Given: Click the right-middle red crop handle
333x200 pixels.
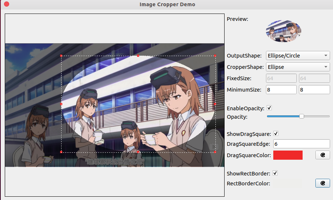Looking at the screenshot, I should (x=215, y=104).
